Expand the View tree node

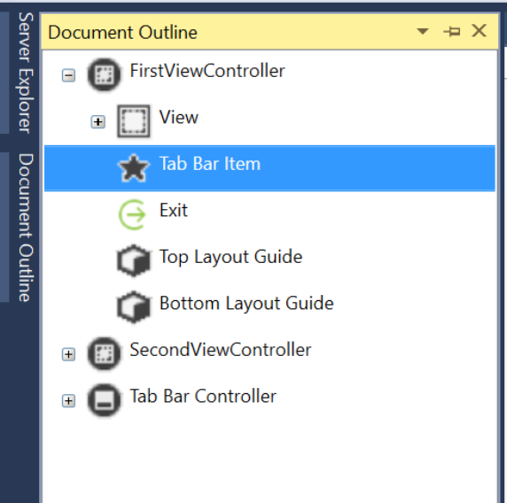98,122
